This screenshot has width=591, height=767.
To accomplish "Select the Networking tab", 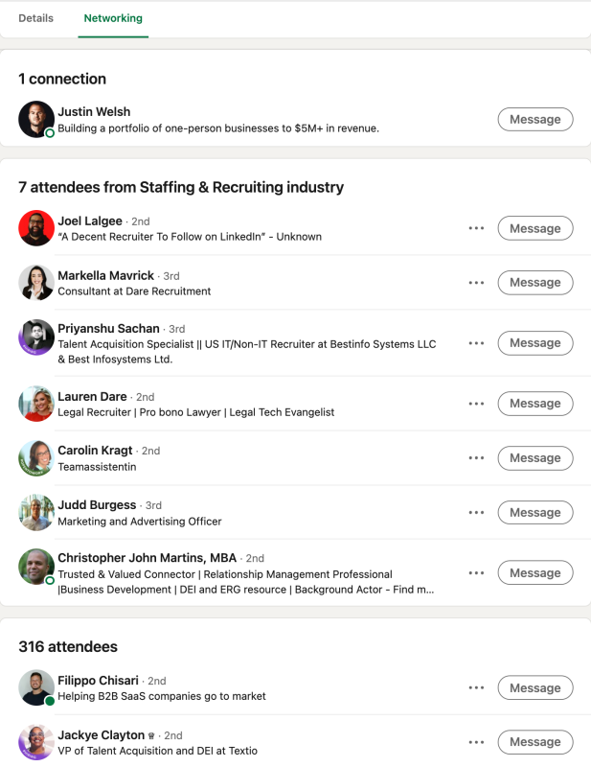I will click(113, 18).
